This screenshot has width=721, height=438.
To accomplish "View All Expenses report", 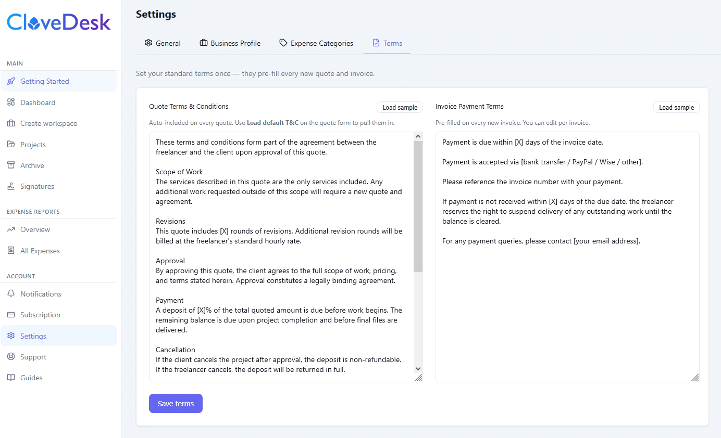I will click(58, 251).
